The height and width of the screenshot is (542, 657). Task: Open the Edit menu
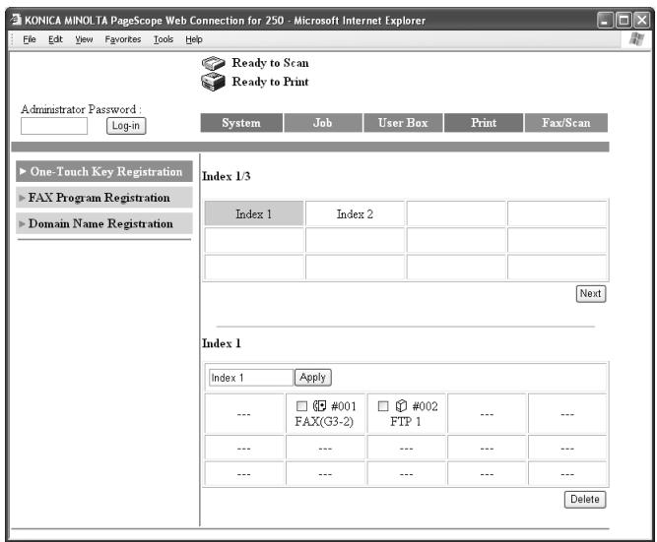pyautogui.click(x=55, y=39)
